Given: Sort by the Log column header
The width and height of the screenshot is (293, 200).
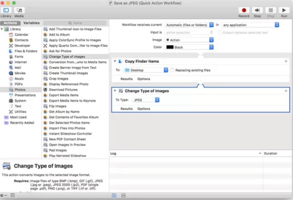Looking at the screenshot, I should [186, 153].
